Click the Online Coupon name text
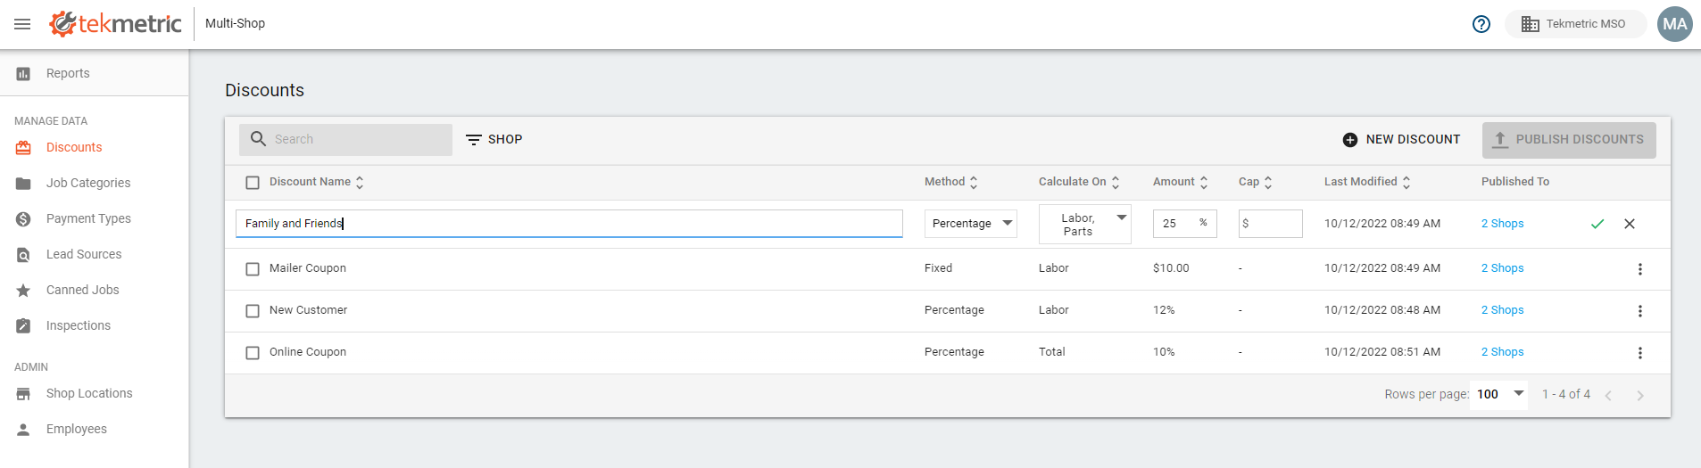 (308, 352)
